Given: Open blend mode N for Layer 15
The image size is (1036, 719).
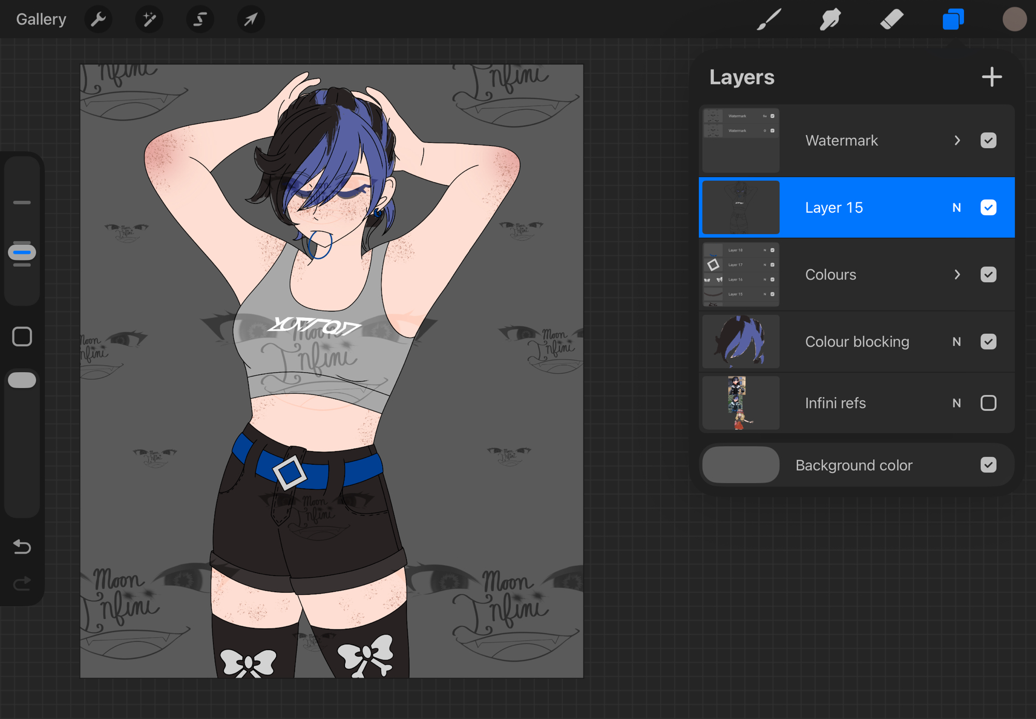Looking at the screenshot, I should point(956,208).
